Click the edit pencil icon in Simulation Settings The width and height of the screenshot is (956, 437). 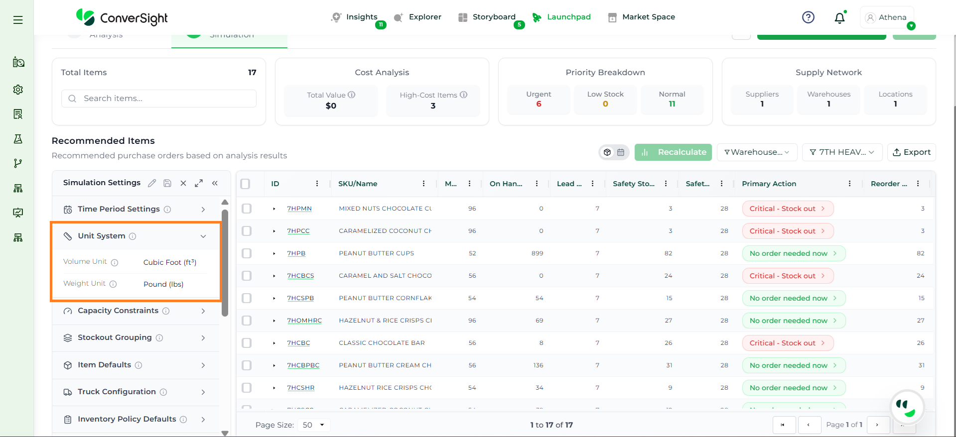tap(152, 183)
